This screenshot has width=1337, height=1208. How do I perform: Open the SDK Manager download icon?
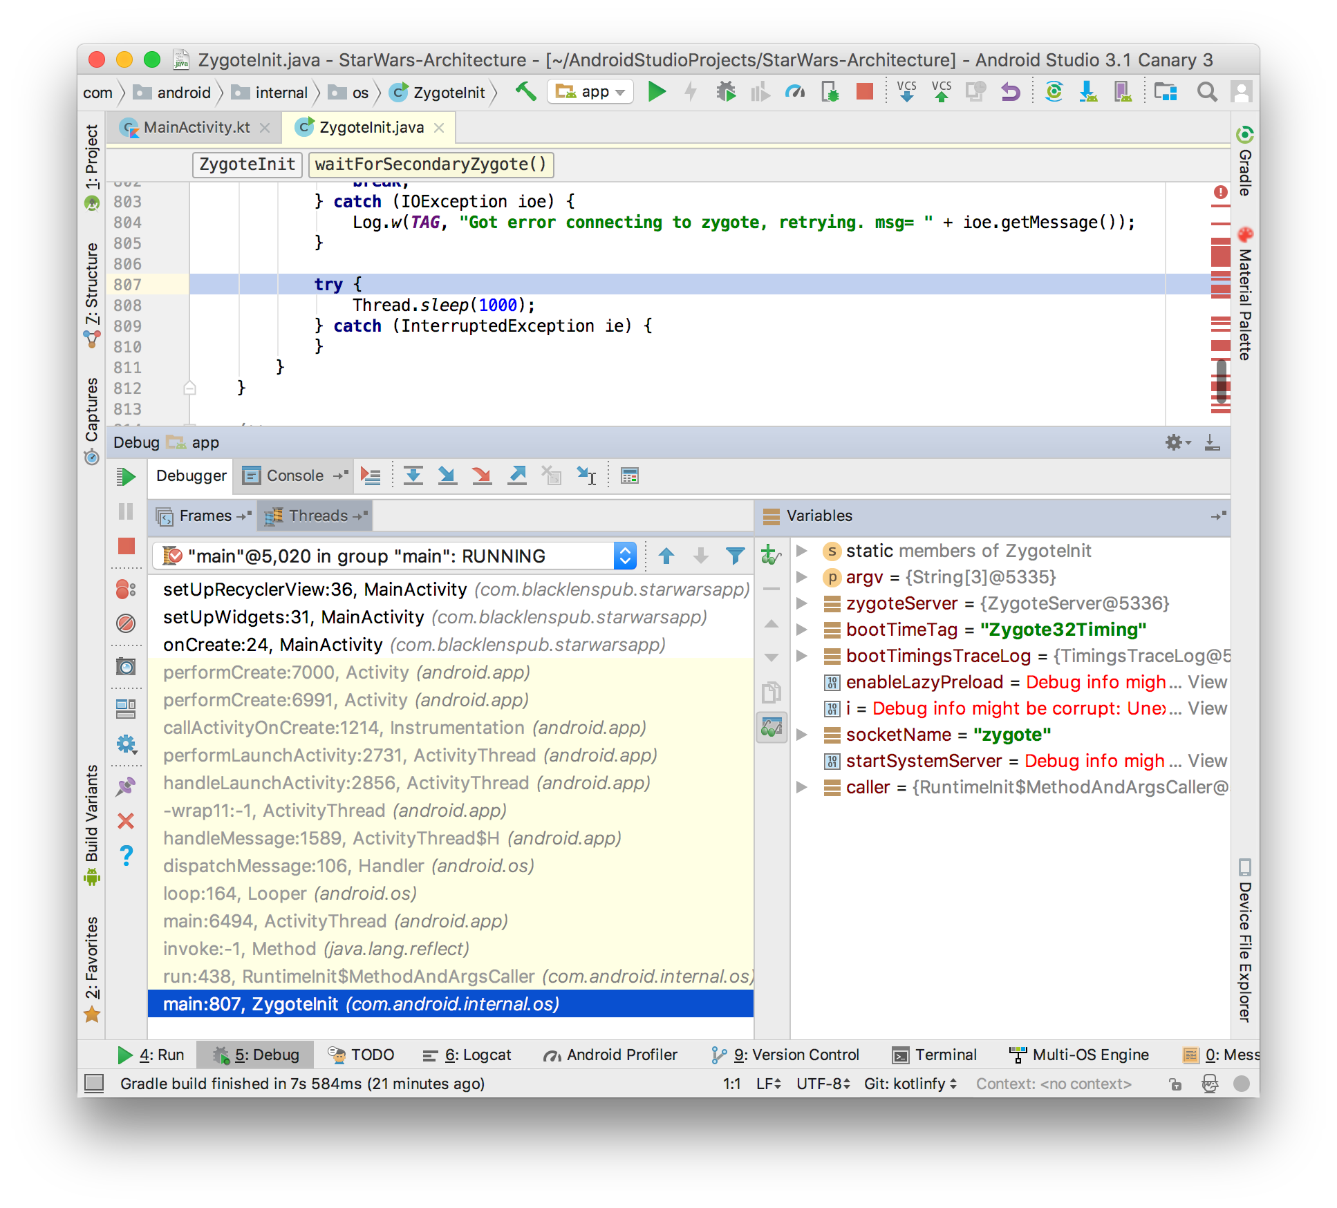pyautogui.click(x=1088, y=91)
